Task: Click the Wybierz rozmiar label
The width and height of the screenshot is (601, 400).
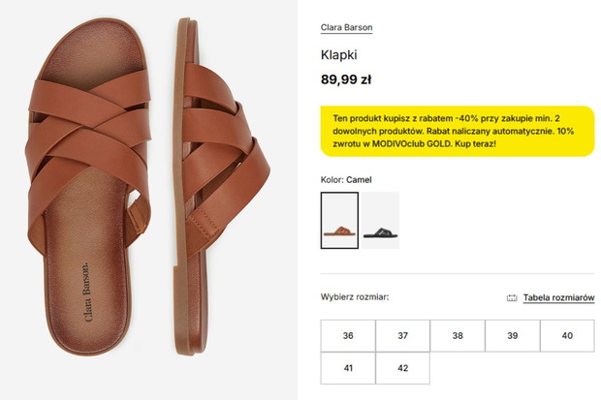Action: tap(355, 297)
